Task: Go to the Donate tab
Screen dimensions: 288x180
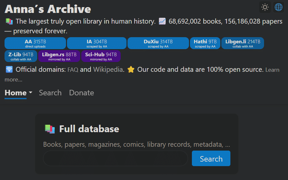Action: [82, 93]
